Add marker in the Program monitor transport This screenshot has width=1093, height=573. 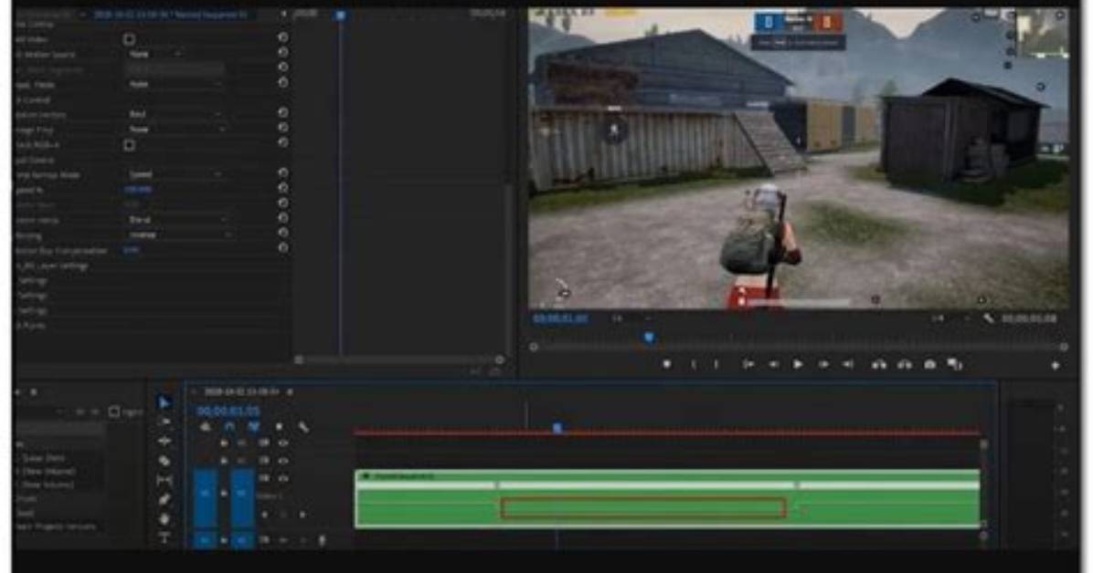[x=666, y=364]
